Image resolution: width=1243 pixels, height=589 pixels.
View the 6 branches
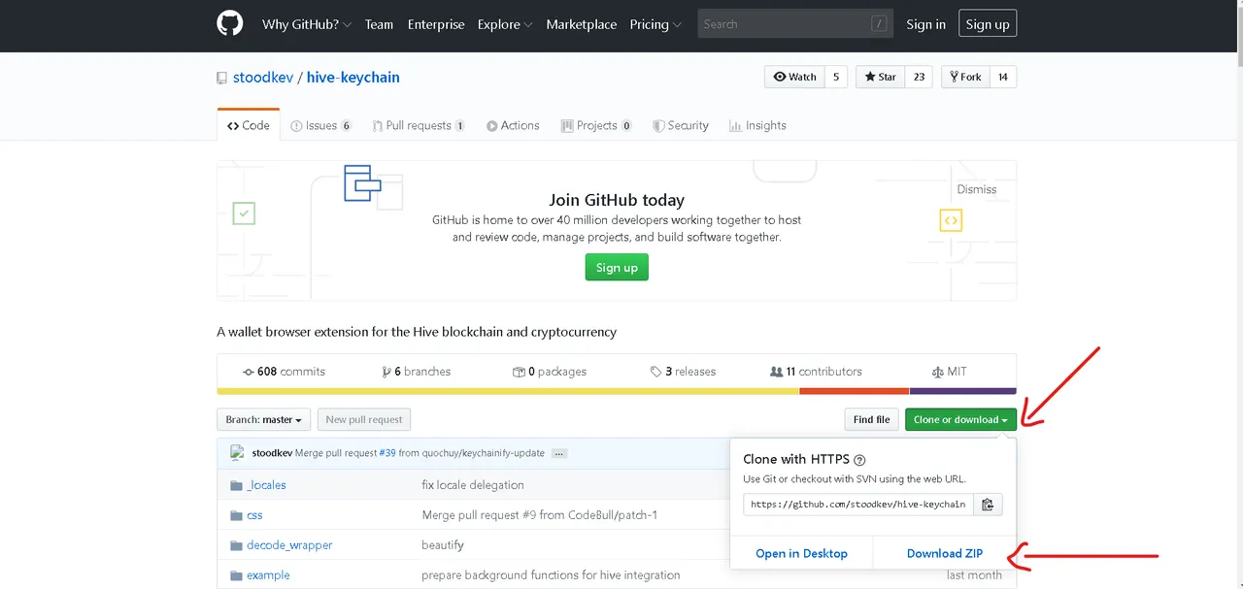[x=417, y=372]
